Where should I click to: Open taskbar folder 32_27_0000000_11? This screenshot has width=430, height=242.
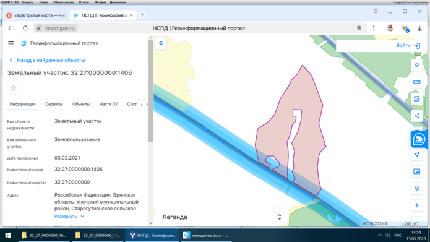[x=98, y=235]
